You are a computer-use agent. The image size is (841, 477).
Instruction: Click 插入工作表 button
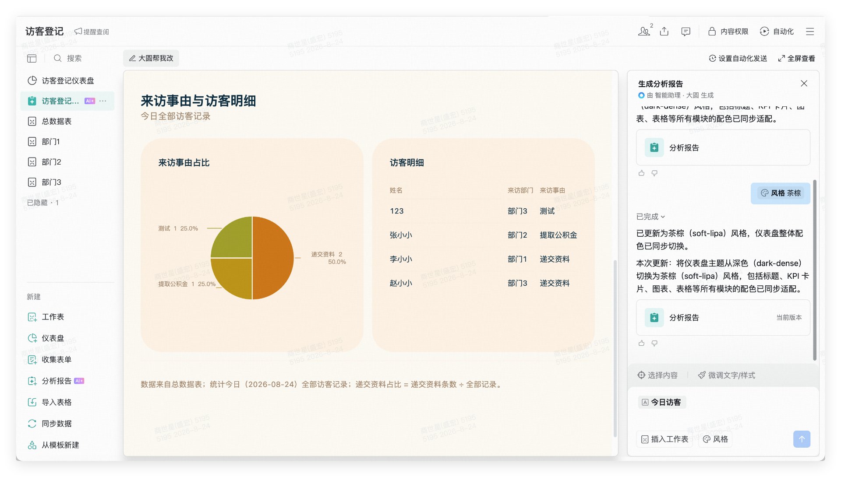point(664,439)
